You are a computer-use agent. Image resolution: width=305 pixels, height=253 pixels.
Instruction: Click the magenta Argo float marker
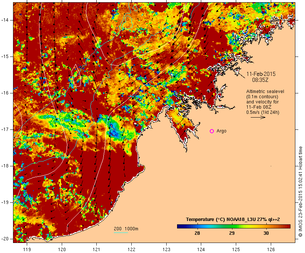(212, 131)
